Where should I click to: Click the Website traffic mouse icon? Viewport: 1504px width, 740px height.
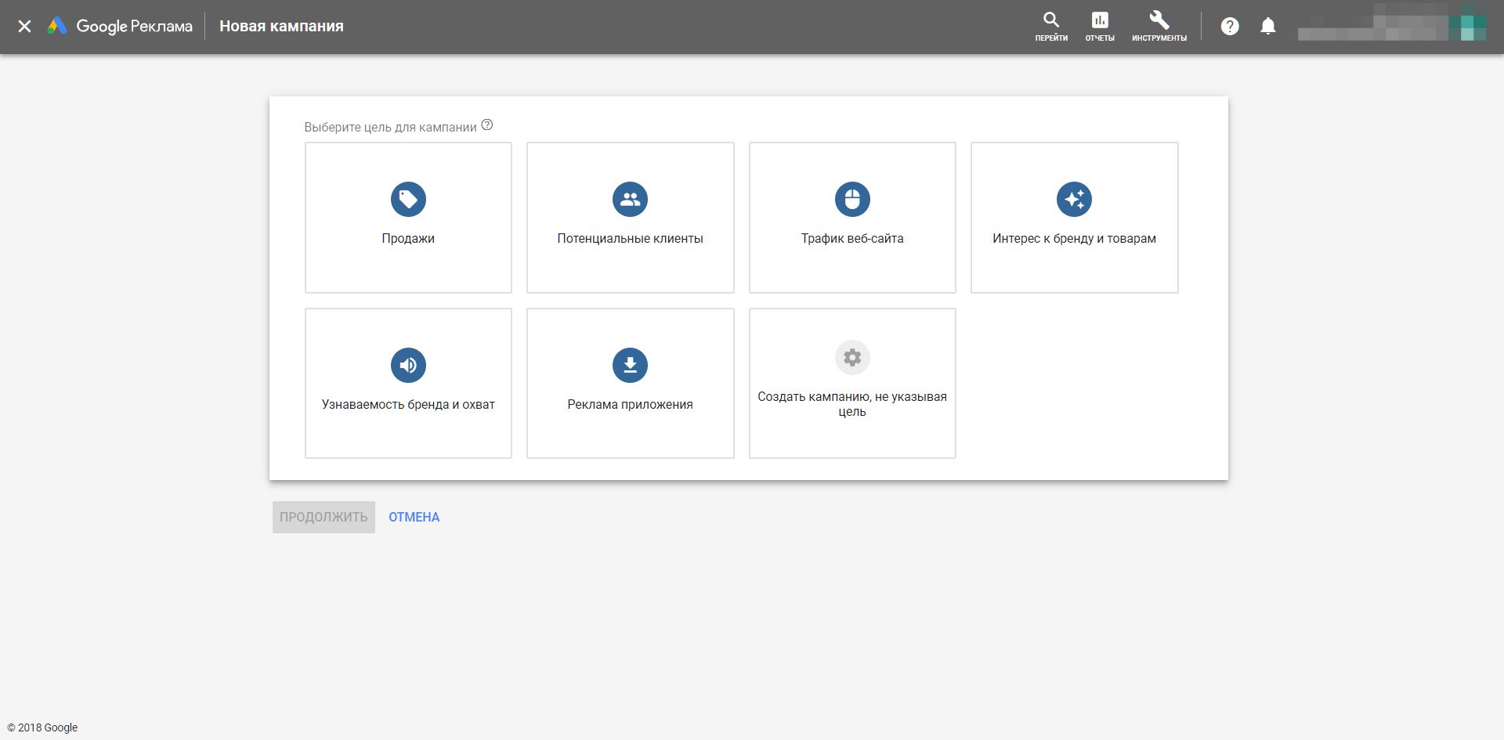(852, 199)
